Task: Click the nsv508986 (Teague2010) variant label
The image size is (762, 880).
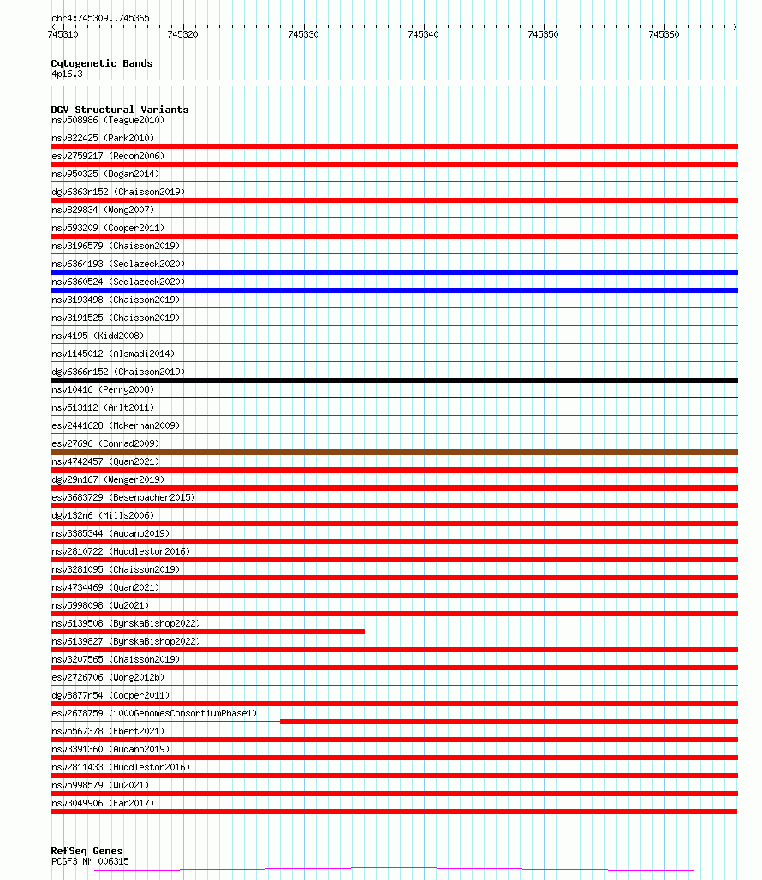Action: (x=108, y=120)
